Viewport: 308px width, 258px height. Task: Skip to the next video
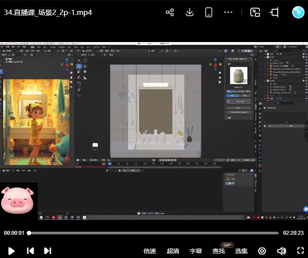(47, 251)
